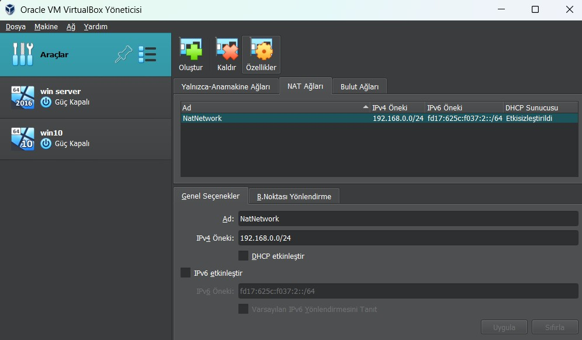
Task: Open the Araçlar list menu icon
Action: click(x=147, y=54)
